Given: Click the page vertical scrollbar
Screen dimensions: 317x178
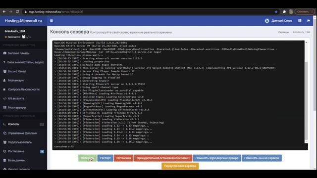Looking at the screenshot, I should pyautogui.click(x=315, y=65).
